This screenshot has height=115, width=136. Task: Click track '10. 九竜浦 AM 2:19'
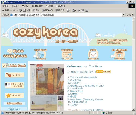(x=78, y=102)
